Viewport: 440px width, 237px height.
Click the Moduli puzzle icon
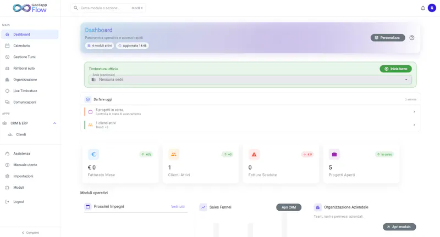pos(7,188)
